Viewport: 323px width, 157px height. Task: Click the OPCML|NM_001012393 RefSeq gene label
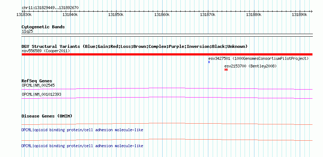tap(41, 94)
